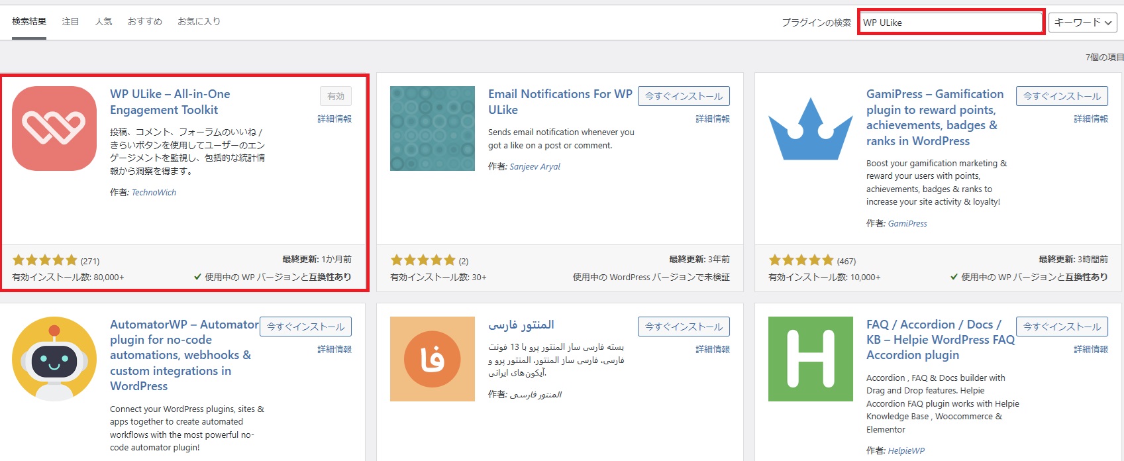This screenshot has height=461, width=1124.
Task: Click the GamiPress blue crown icon
Action: pos(810,128)
